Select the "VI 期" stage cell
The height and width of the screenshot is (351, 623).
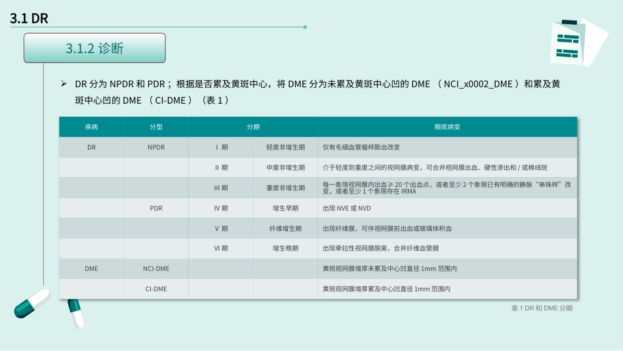point(221,249)
